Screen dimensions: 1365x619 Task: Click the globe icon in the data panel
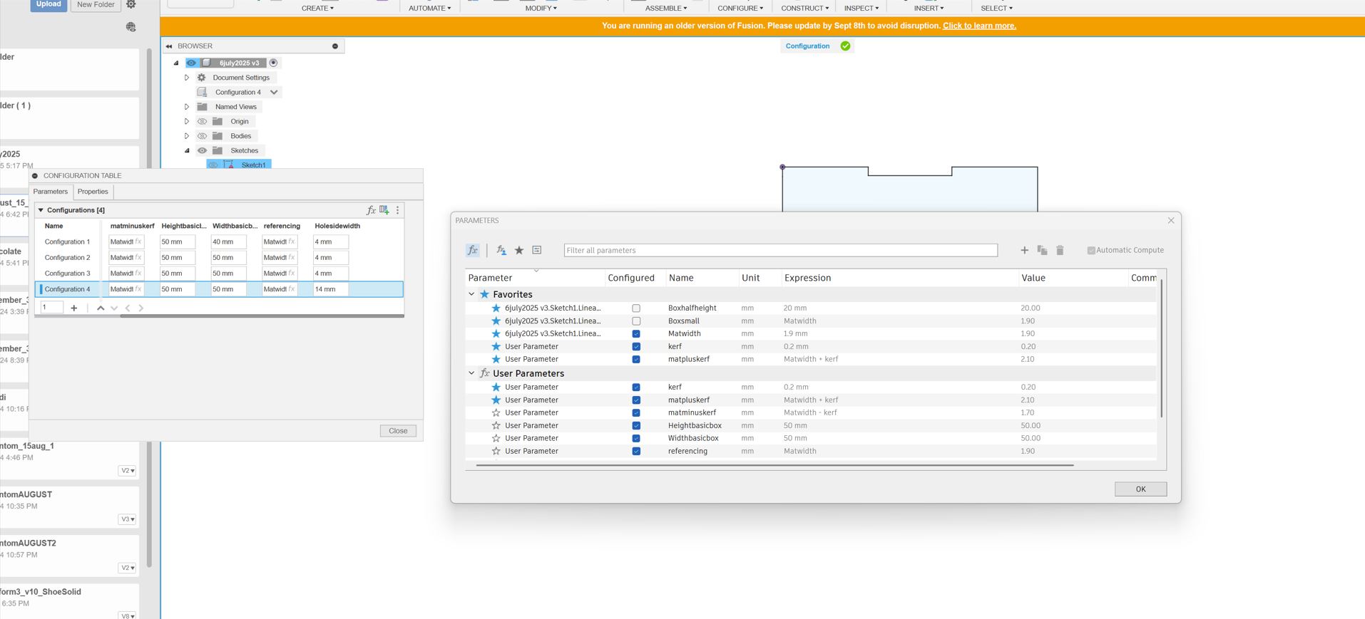(131, 27)
